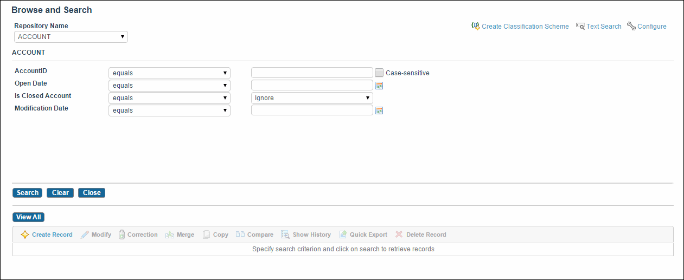
Task: Click the Search button
Action: point(27,193)
